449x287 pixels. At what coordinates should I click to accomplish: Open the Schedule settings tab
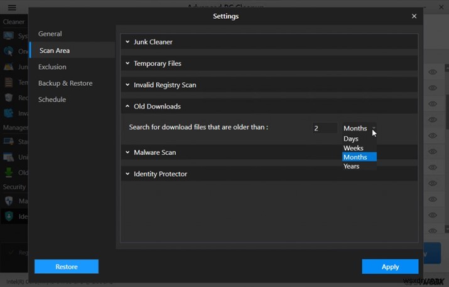(x=51, y=100)
